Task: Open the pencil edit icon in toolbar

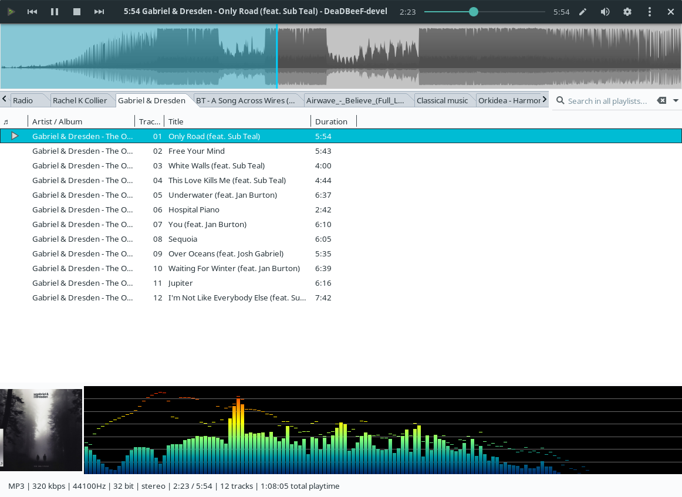Action: tap(583, 12)
